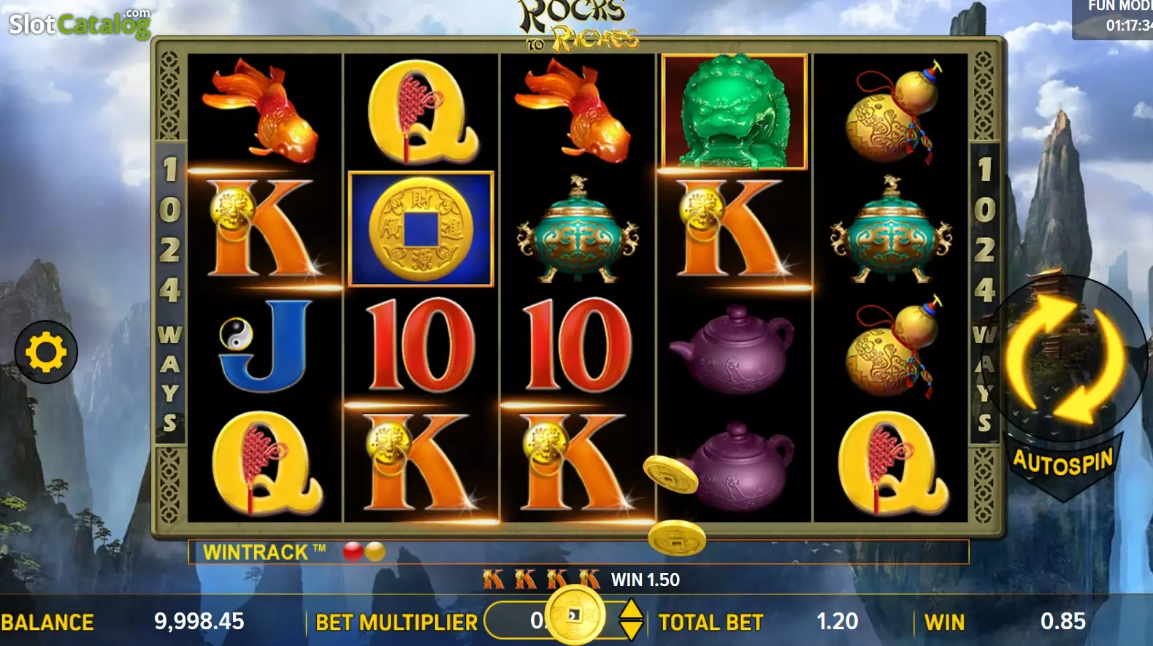The height and width of the screenshot is (646, 1153).
Task: Select the teal urn on reel three
Action: 578,230
